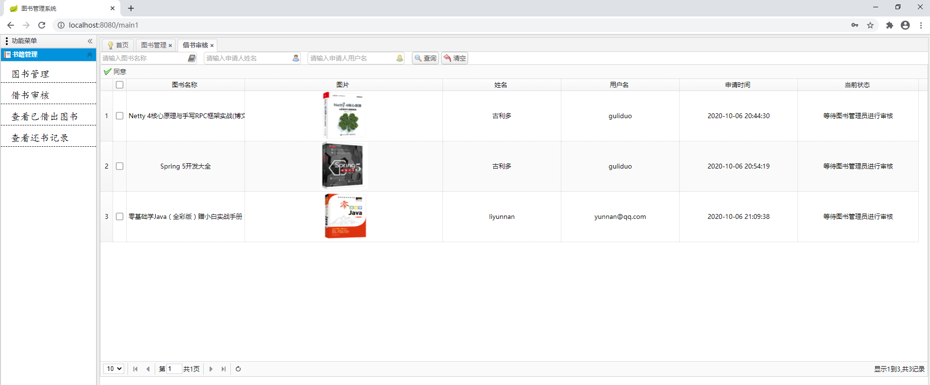The height and width of the screenshot is (385, 930).
Task: Click the refresh icon in the pagination bar
Action: click(x=238, y=369)
